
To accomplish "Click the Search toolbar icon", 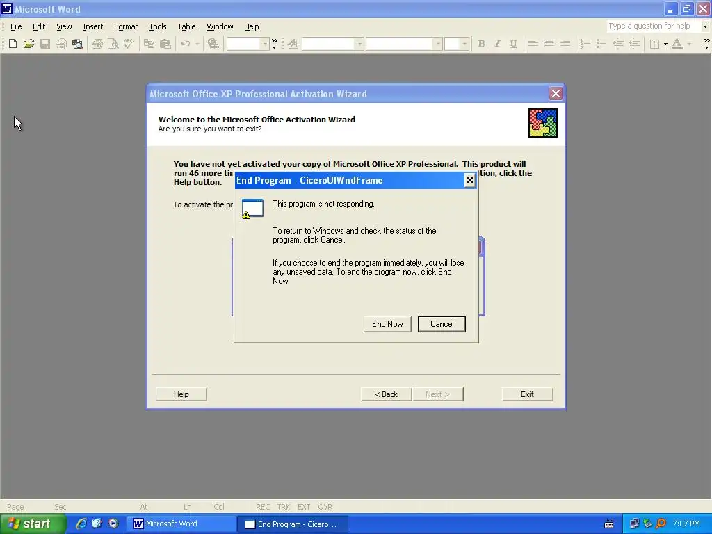I will pyautogui.click(x=78, y=44).
